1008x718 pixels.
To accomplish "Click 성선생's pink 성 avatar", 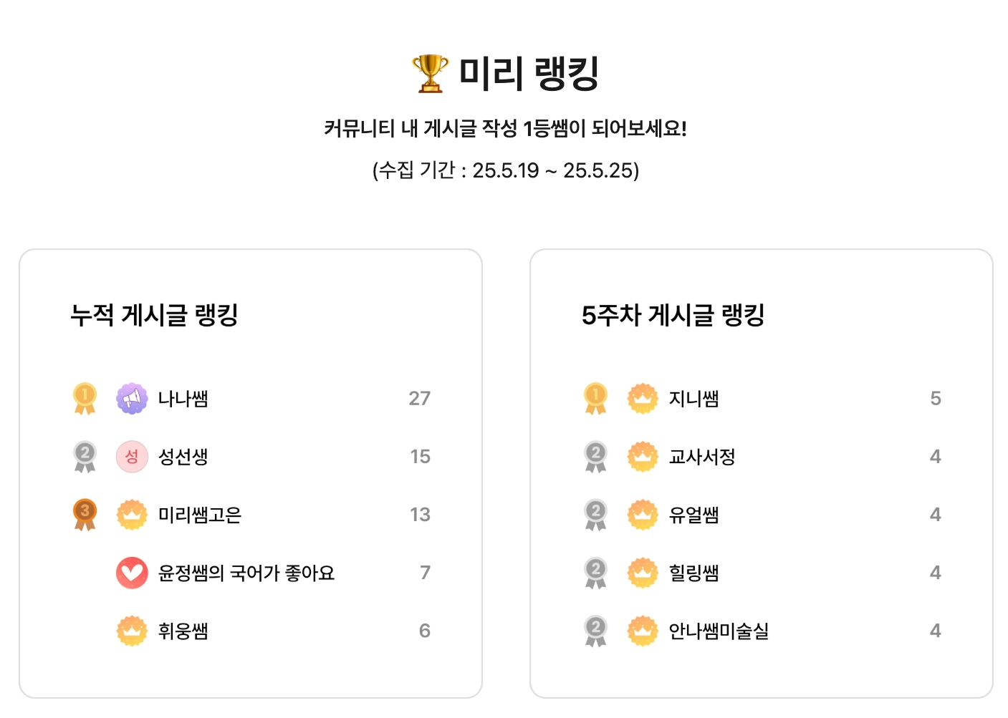I will [132, 457].
